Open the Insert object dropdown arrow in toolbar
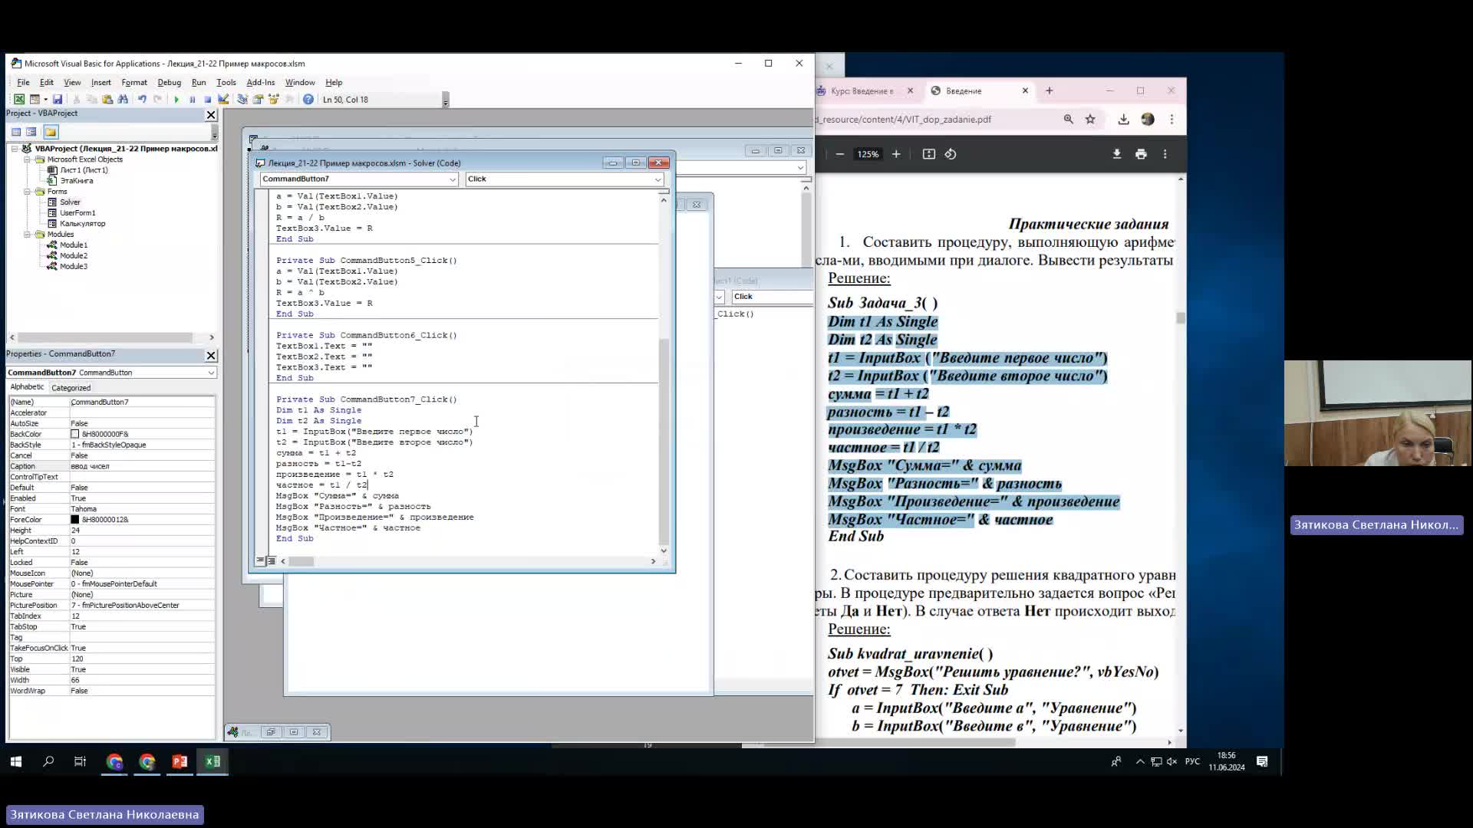This screenshot has height=828, width=1473. (45, 100)
